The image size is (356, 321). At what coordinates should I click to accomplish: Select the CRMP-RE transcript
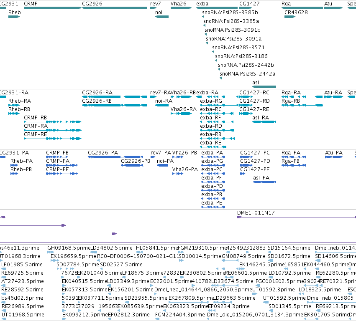click(x=53, y=139)
